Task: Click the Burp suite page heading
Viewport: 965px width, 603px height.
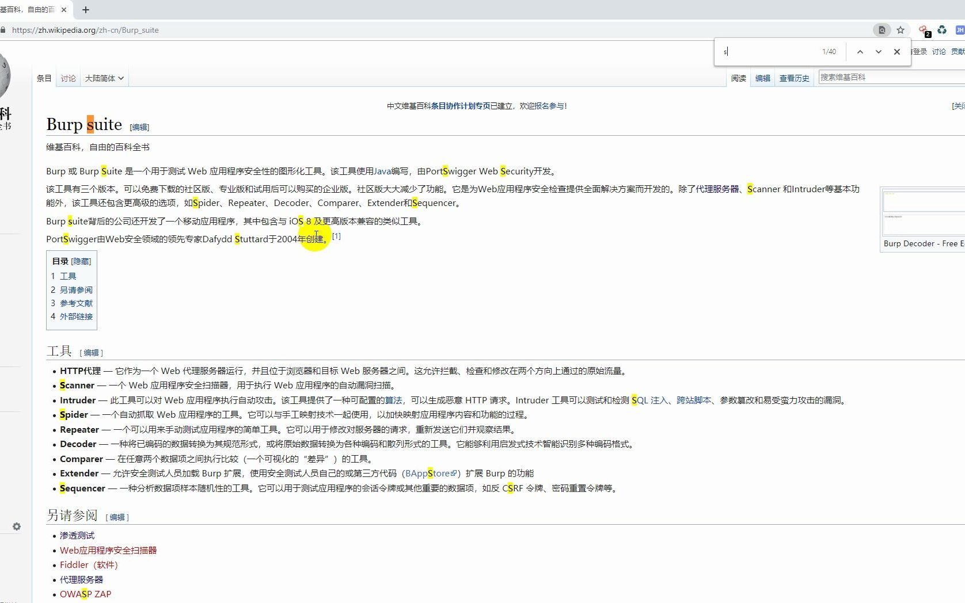Action: (x=84, y=124)
